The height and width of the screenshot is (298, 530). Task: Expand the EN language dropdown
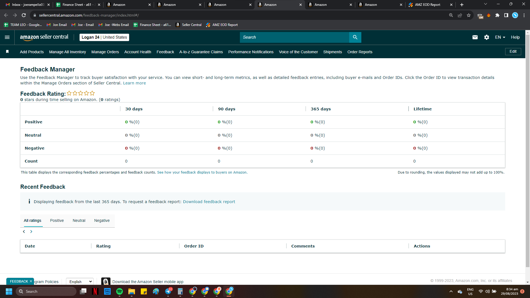click(x=500, y=37)
